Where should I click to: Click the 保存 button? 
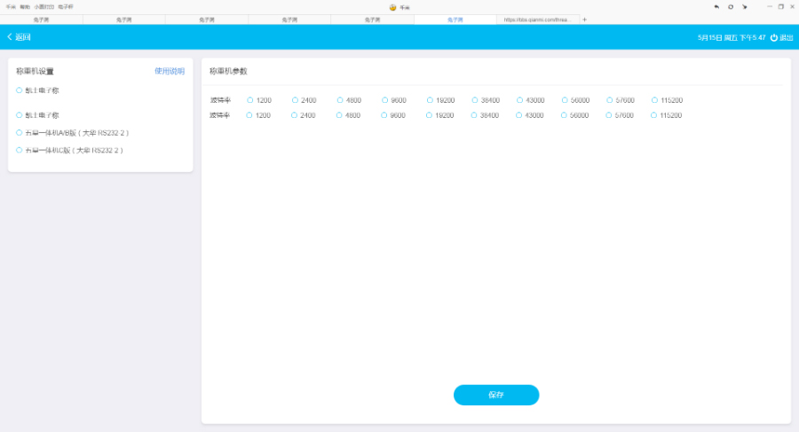coord(495,395)
